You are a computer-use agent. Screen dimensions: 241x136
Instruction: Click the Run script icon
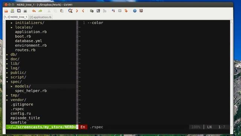tap(105, 11)
